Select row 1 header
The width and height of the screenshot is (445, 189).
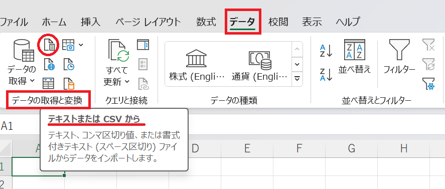(6, 166)
